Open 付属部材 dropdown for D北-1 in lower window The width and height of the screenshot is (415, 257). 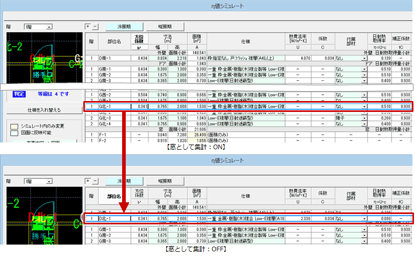point(364,219)
